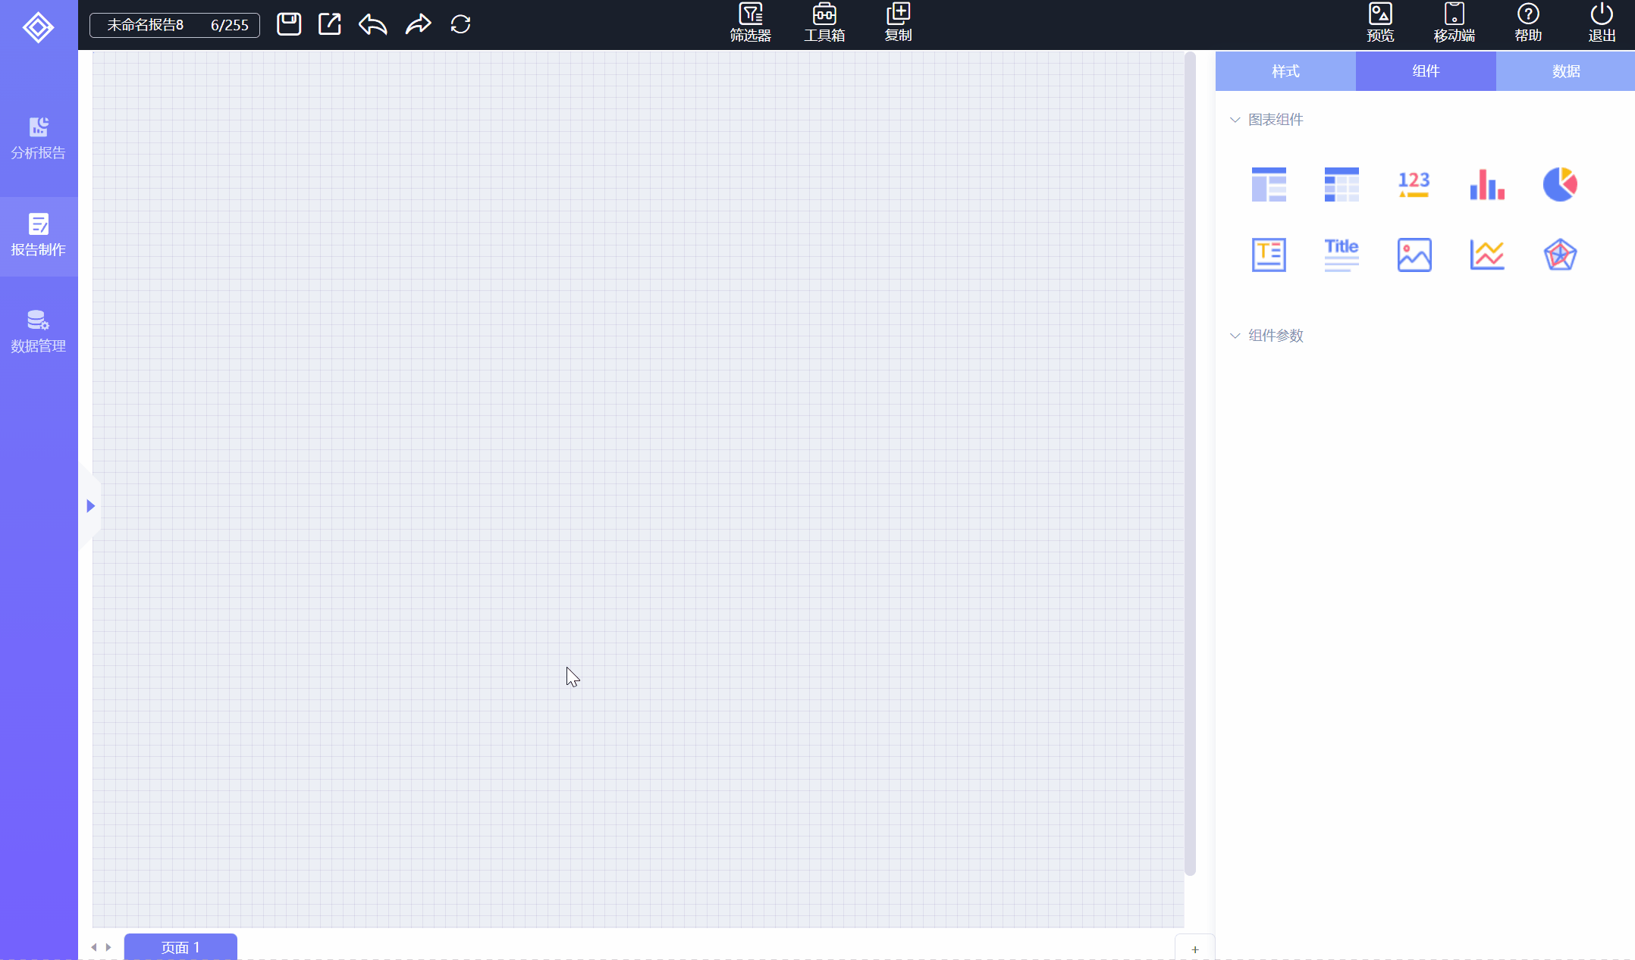The image size is (1635, 960).
Task: Click the export share icon
Action: point(330,24)
